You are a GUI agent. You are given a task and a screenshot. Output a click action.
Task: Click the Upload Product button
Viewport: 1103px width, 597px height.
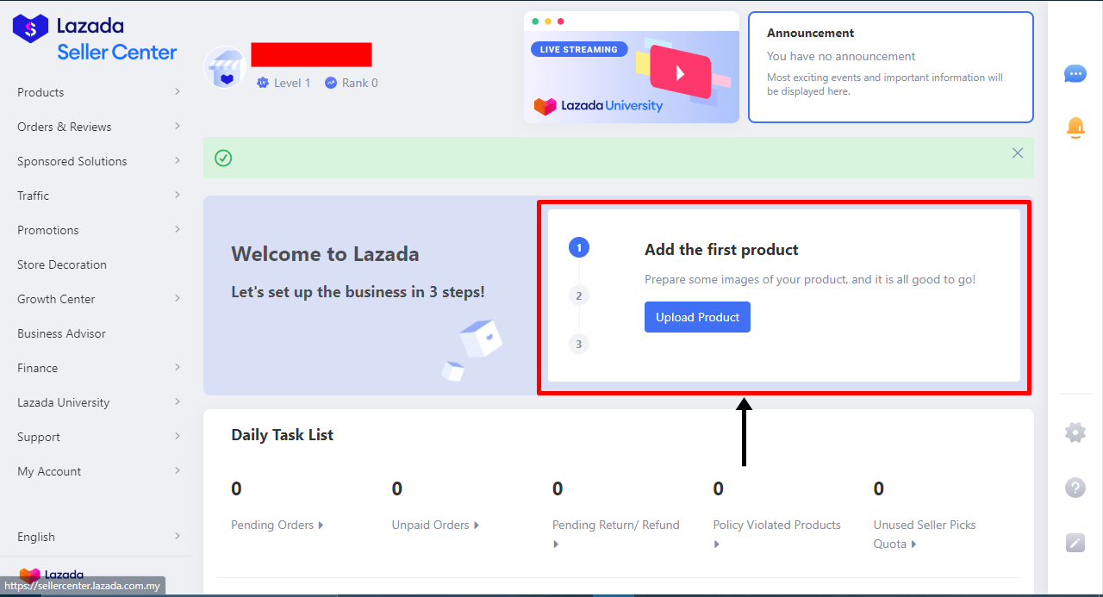[697, 317]
